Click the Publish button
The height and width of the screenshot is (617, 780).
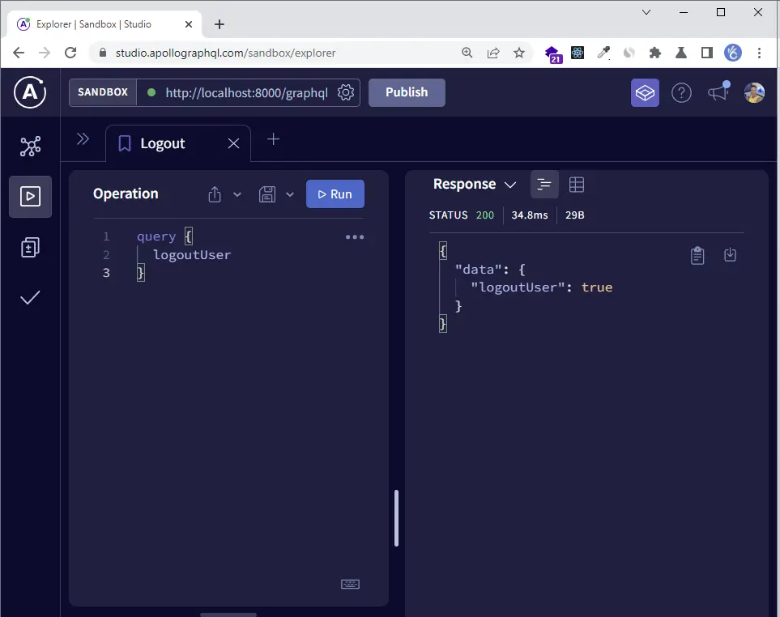[x=407, y=92]
